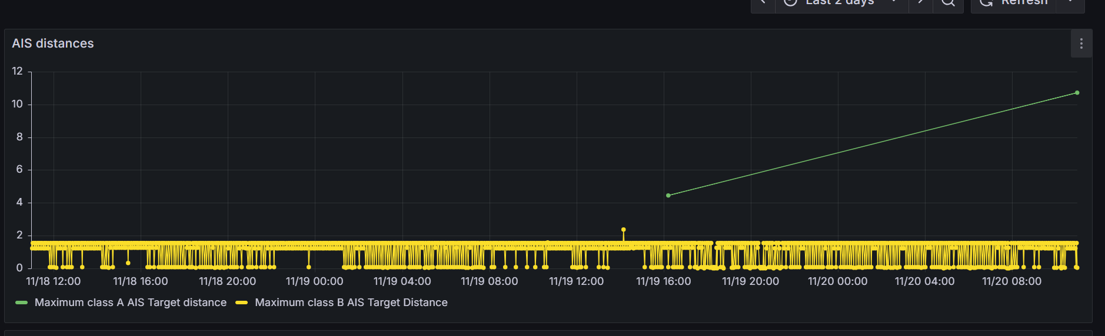The height and width of the screenshot is (336, 1105).
Task: Click the '11/18 16:00' x-axis label
Action: [141, 281]
